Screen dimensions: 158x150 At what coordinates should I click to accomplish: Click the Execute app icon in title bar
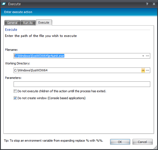(4, 4)
